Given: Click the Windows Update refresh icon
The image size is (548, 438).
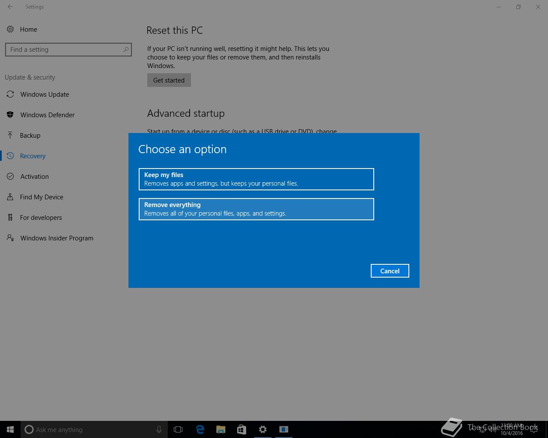Looking at the screenshot, I should [10, 94].
